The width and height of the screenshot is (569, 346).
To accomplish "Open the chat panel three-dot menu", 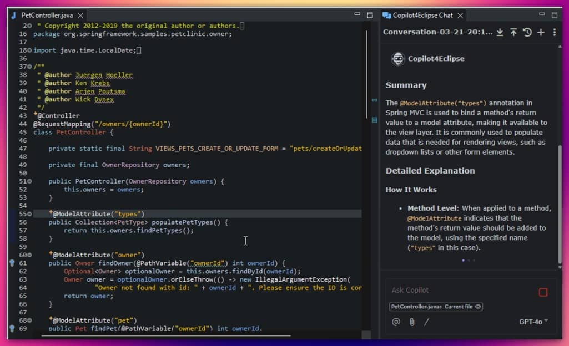I will click(554, 32).
